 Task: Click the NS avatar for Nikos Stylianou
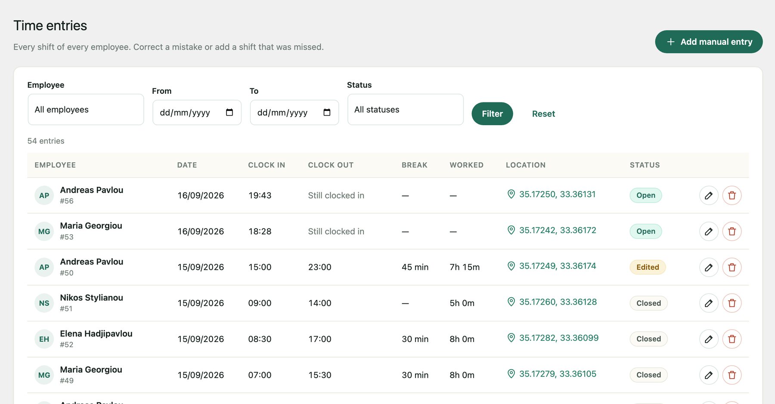[x=44, y=303]
